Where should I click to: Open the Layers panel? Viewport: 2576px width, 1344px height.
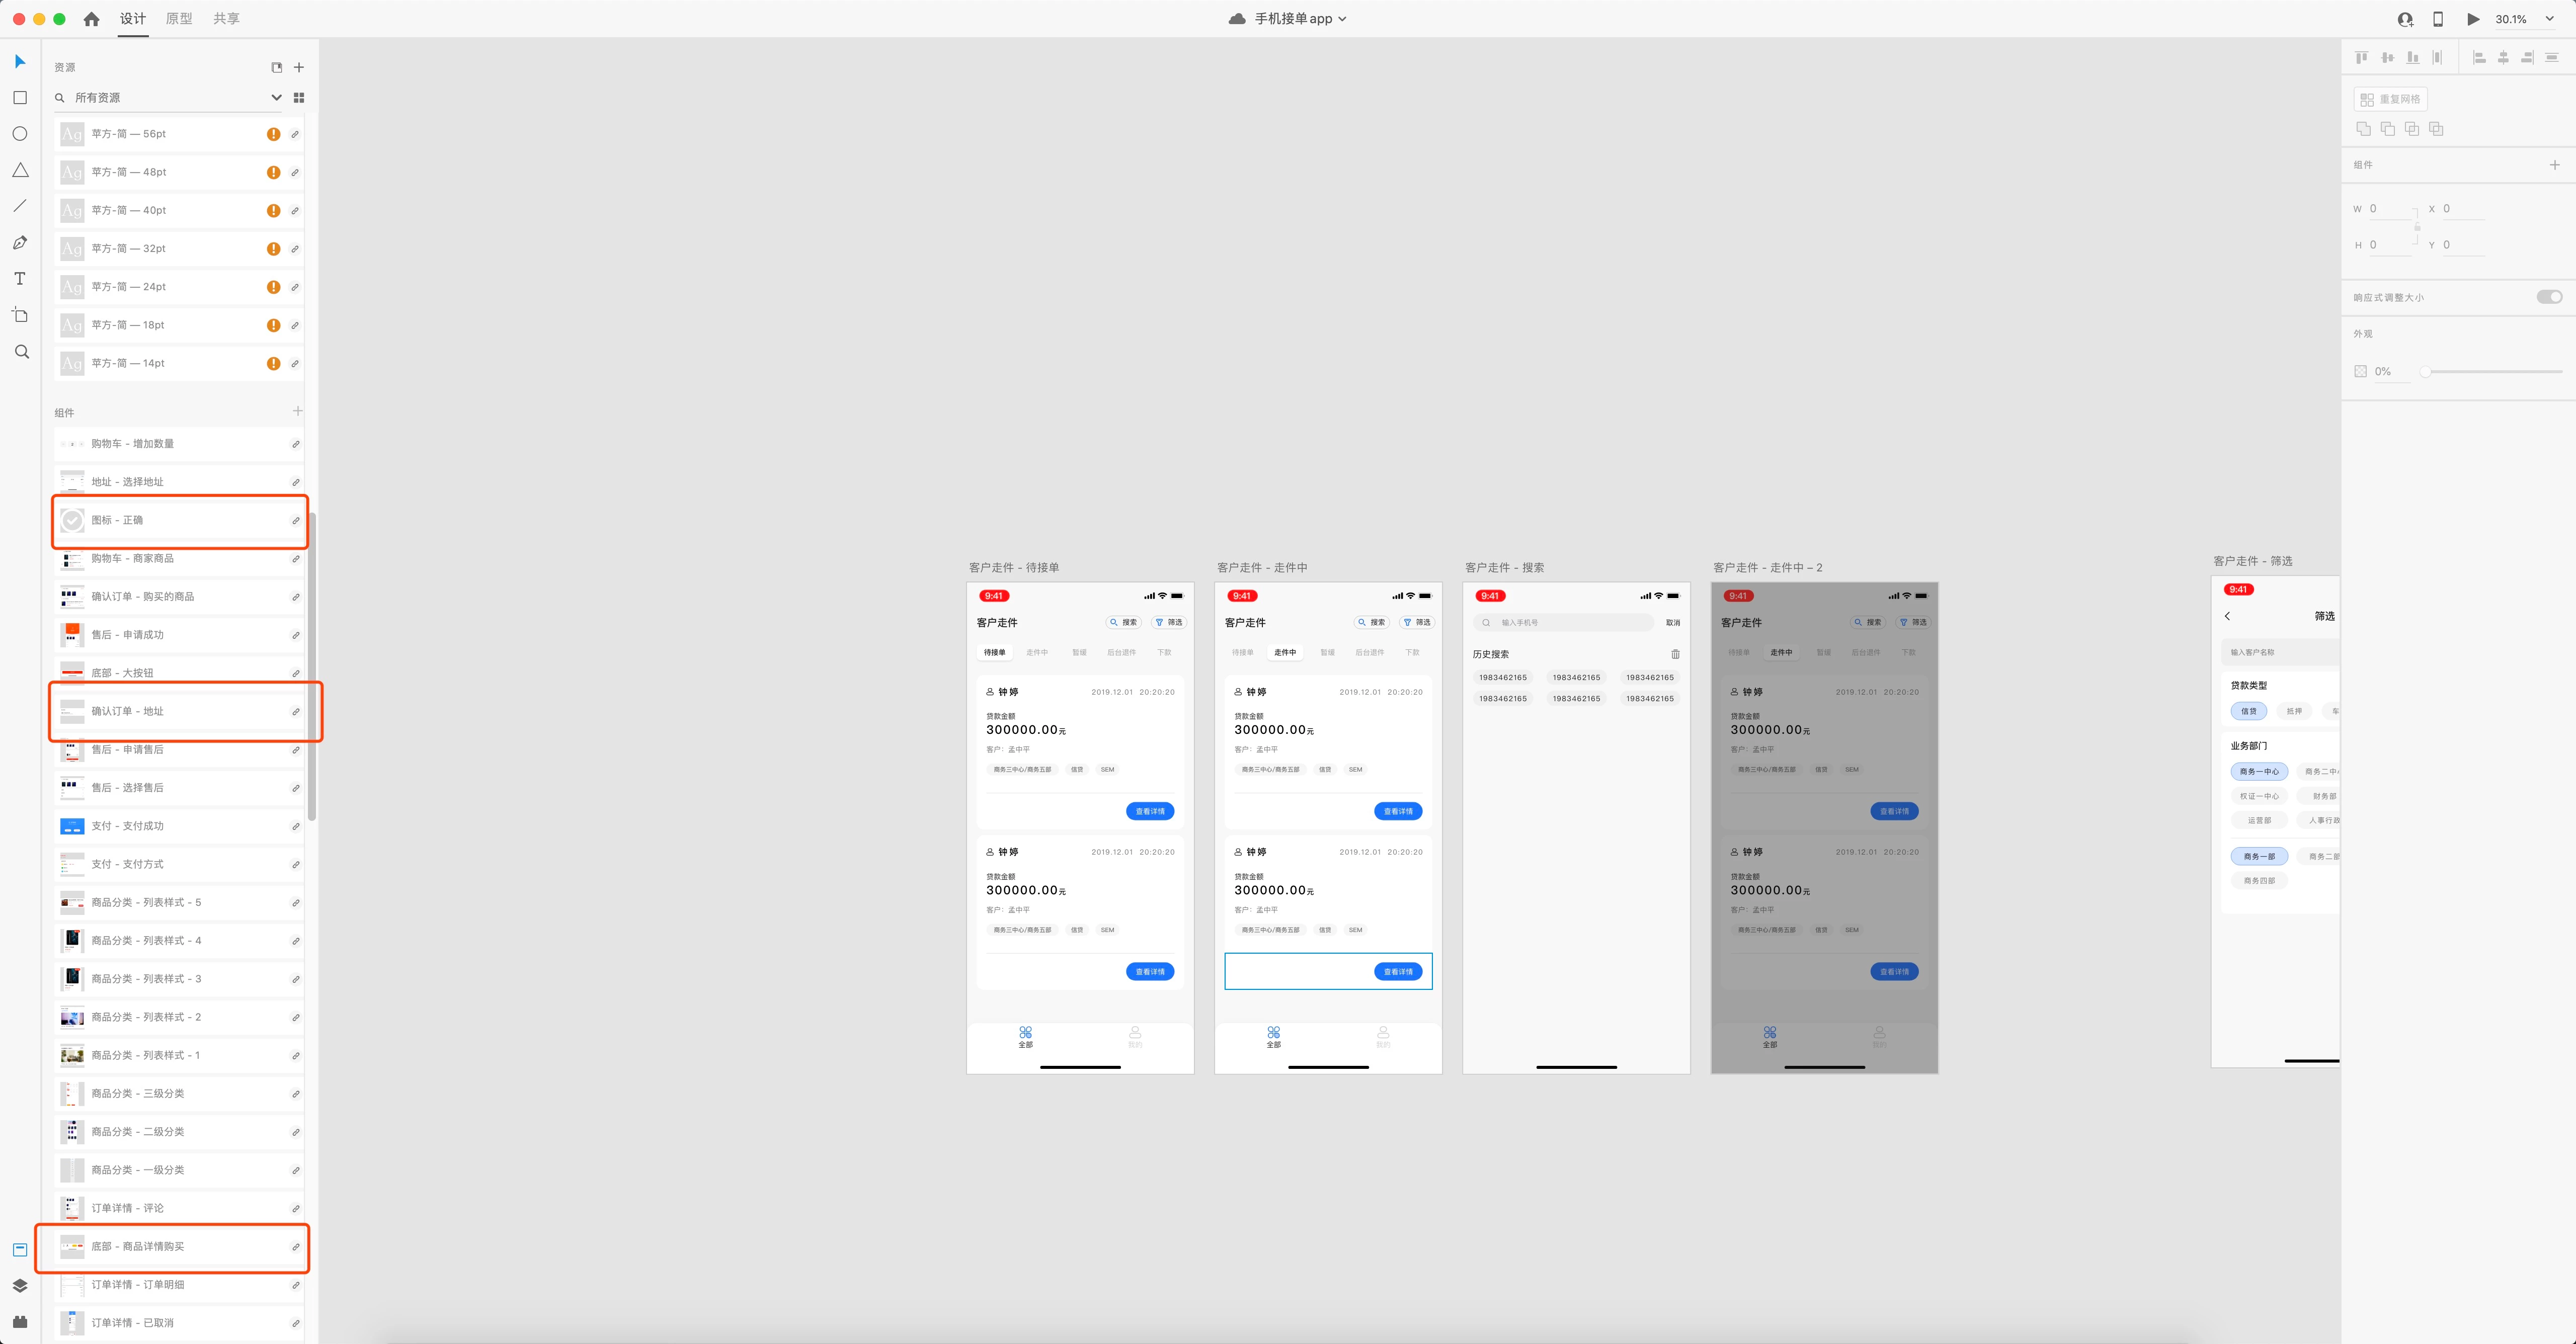point(20,1286)
